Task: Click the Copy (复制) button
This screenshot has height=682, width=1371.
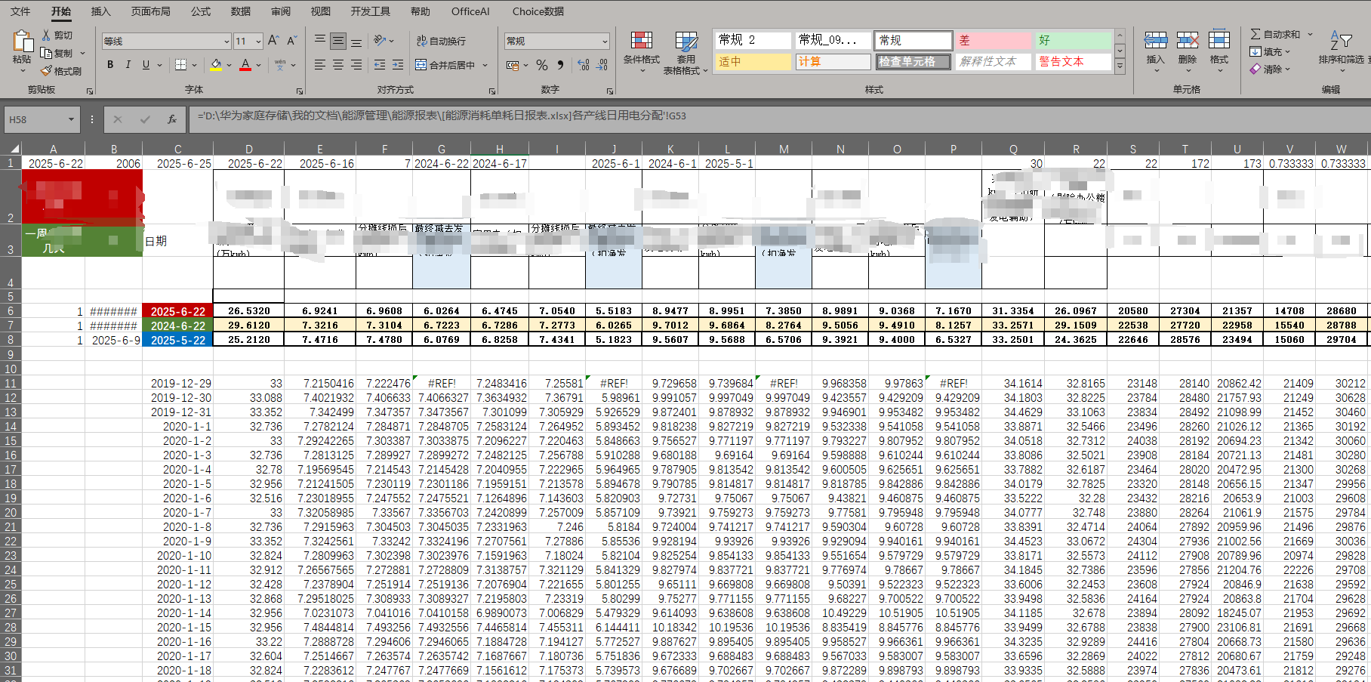Action: [x=57, y=54]
